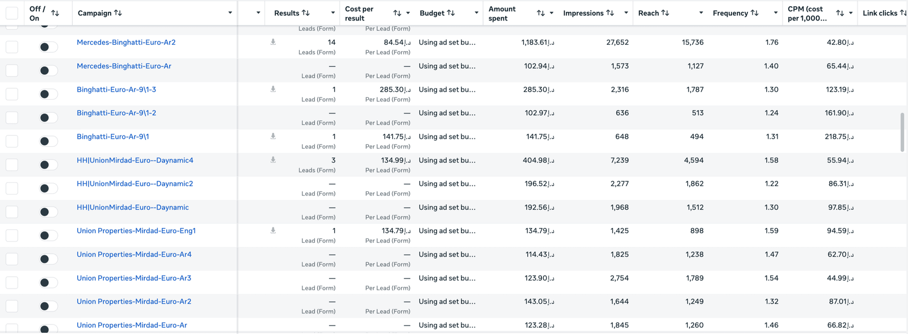Click the download icon in Binghatti-Euro-Ar-9\1-3 row
Image resolution: width=908 pixels, height=334 pixels.
[273, 89]
